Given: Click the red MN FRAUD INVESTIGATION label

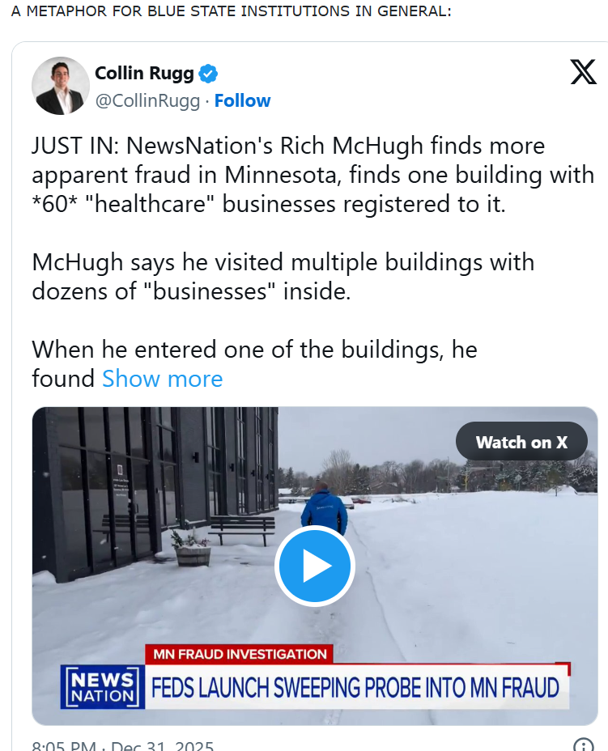Looking at the screenshot, I should coord(239,654).
